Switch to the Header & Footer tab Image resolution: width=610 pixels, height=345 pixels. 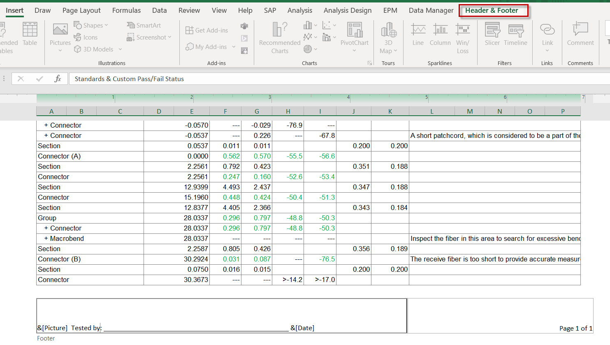point(492,10)
